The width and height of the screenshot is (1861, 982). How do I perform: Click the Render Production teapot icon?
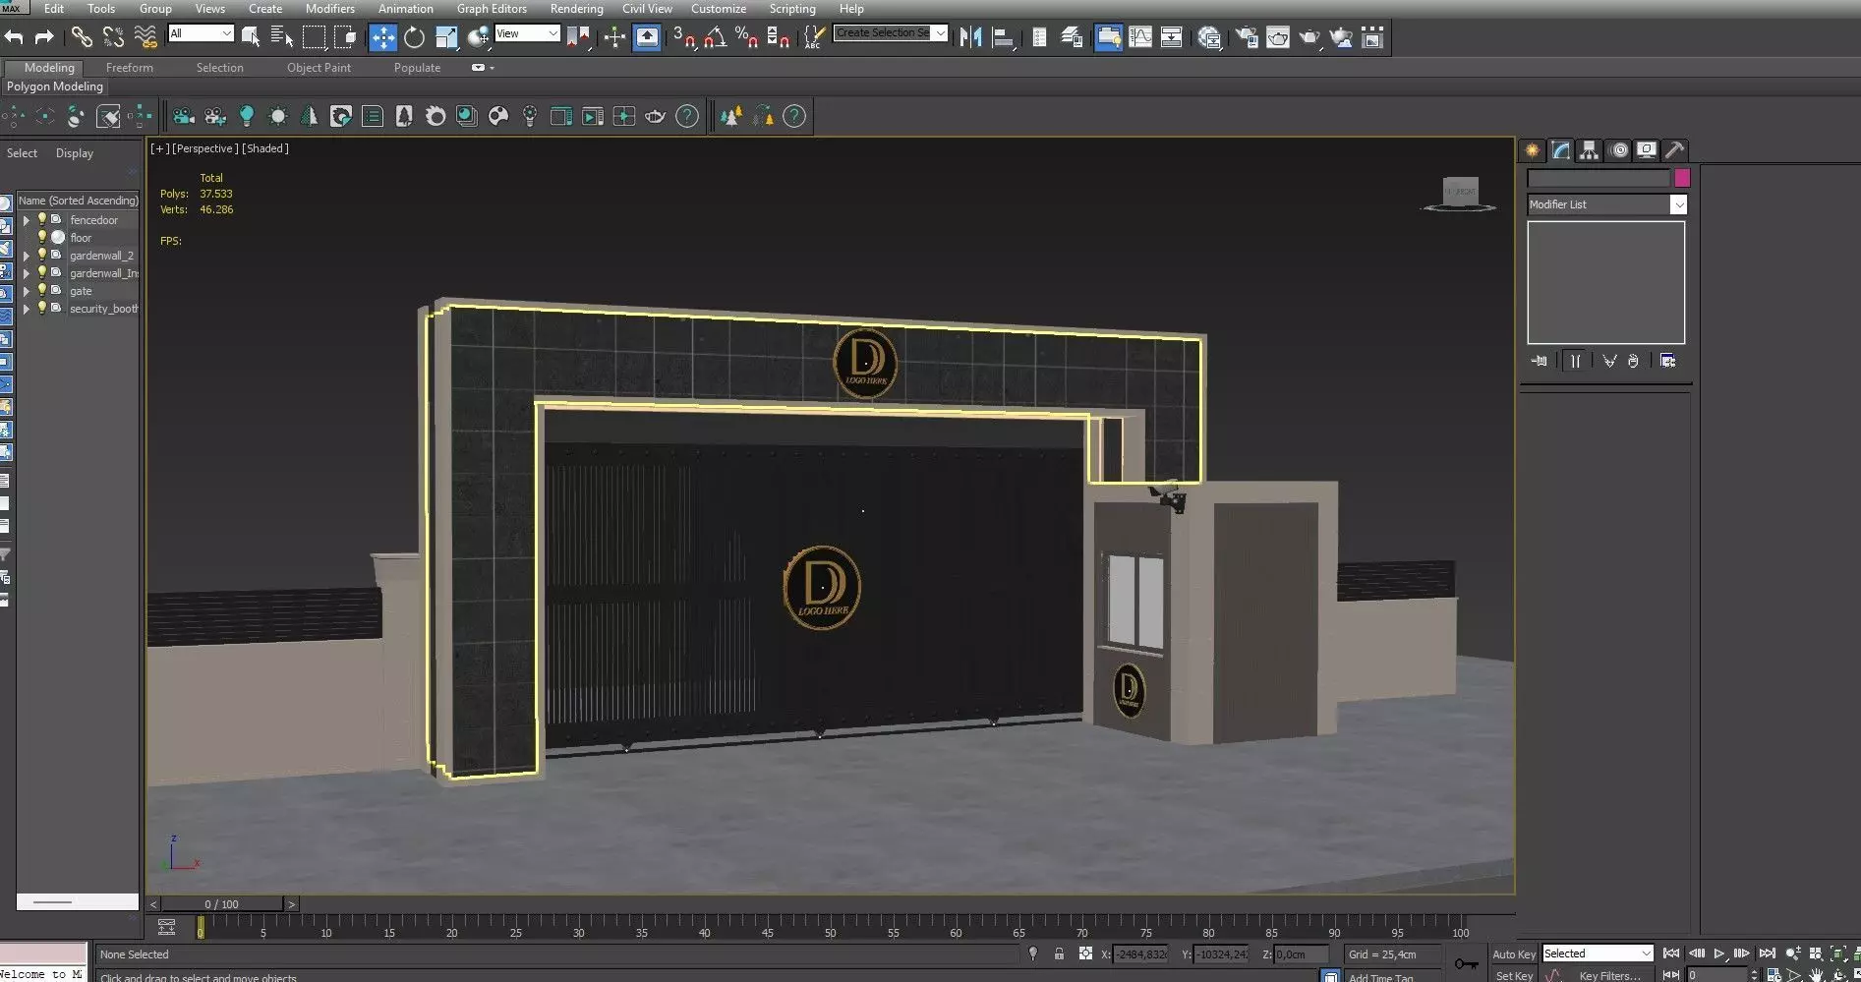[x=1309, y=37]
